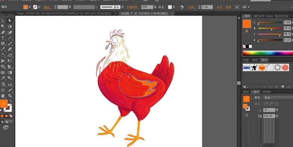This screenshot has height=147, width=293.
Task: Click the 对齐 link in control bar
Action: point(220,7)
